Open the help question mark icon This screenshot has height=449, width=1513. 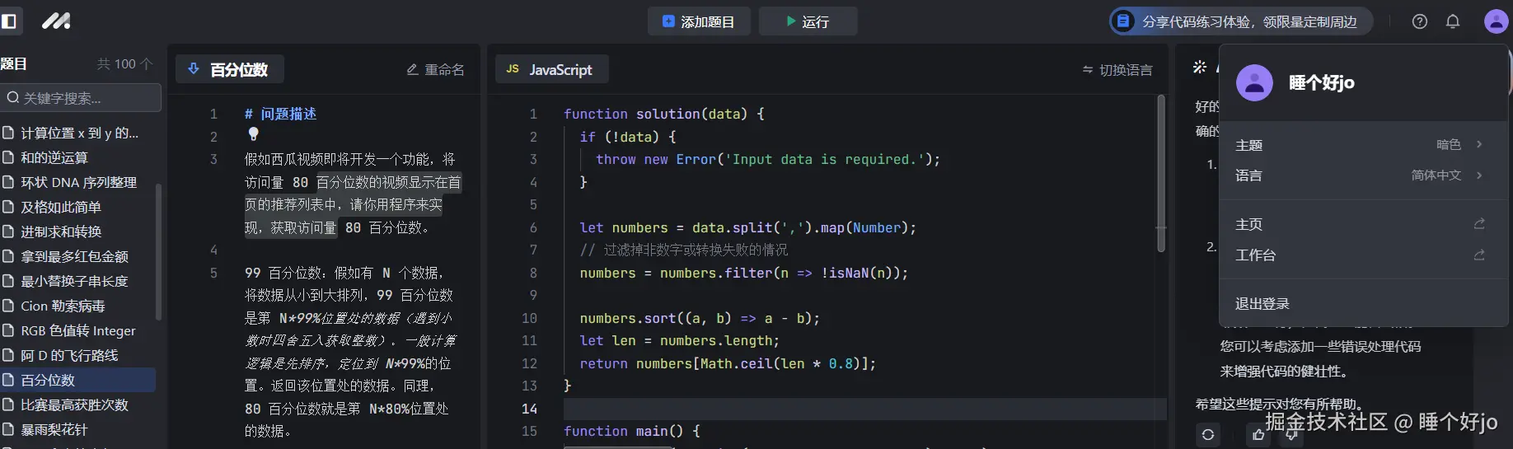click(1419, 21)
